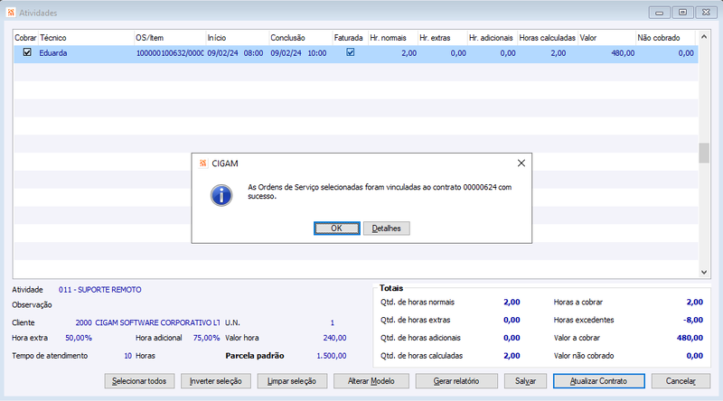This screenshot has height=401, width=723.
Task: Click the Hora extra 50,00% value
Action: pyautogui.click(x=79, y=338)
